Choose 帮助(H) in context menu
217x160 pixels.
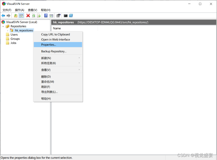click(x=58, y=99)
